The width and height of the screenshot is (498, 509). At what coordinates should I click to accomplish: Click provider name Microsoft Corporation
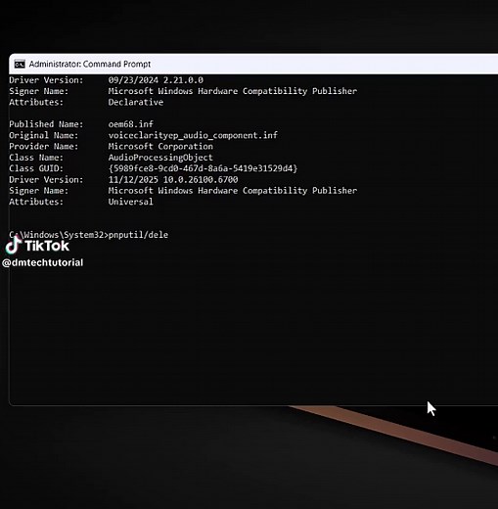[x=160, y=147]
